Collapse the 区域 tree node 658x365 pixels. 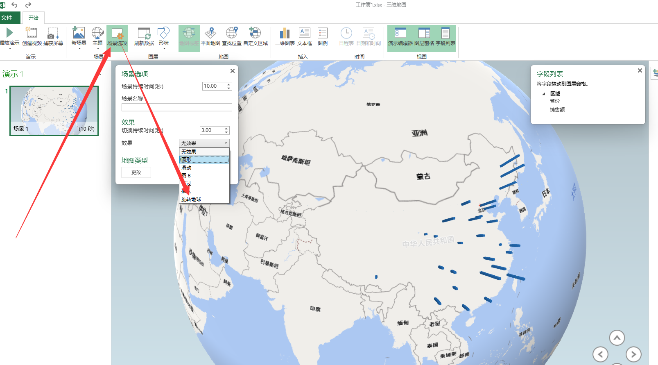pos(544,94)
